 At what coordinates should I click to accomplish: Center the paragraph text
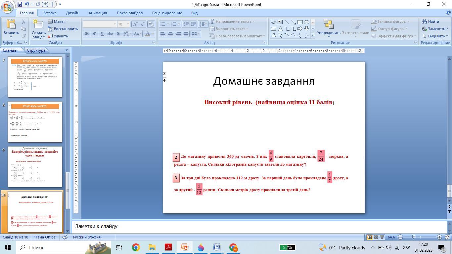coord(170,33)
